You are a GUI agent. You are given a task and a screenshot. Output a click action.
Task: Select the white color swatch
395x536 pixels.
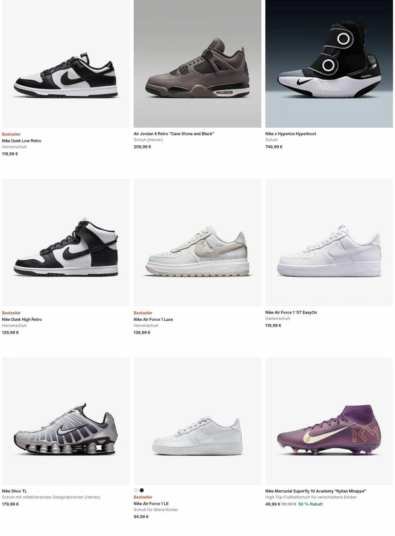[136, 490]
